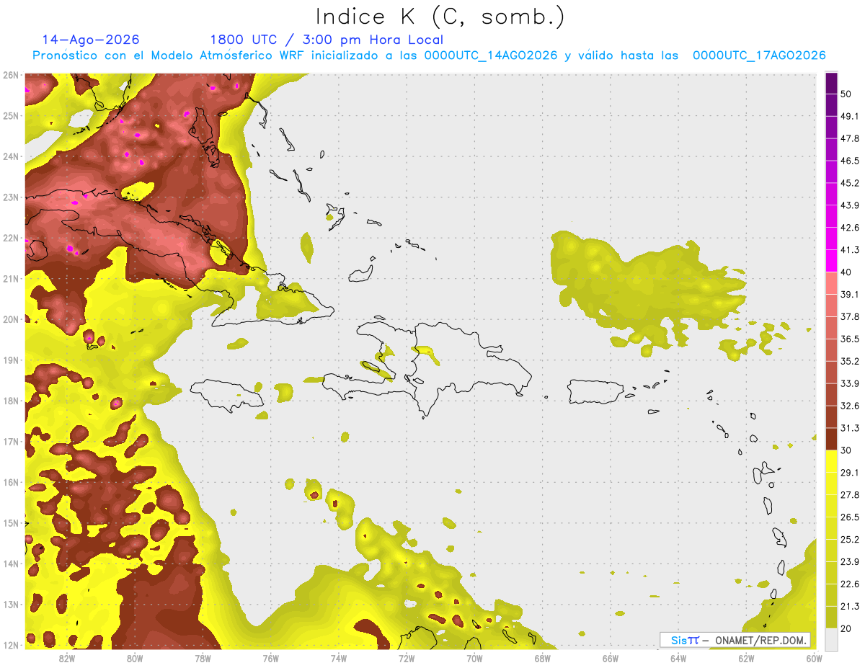Click the 82W longitude label
Screen dimensions: 865x668
[x=66, y=658]
